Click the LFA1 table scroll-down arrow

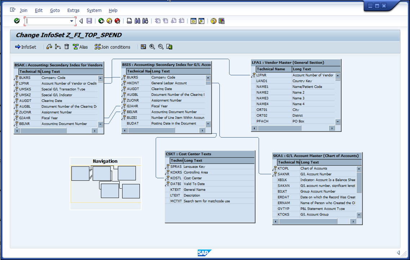click(x=338, y=122)
